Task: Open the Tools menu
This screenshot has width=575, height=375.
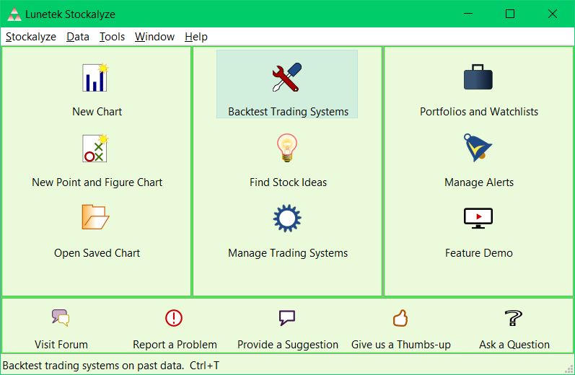Action: pos(113,37)
